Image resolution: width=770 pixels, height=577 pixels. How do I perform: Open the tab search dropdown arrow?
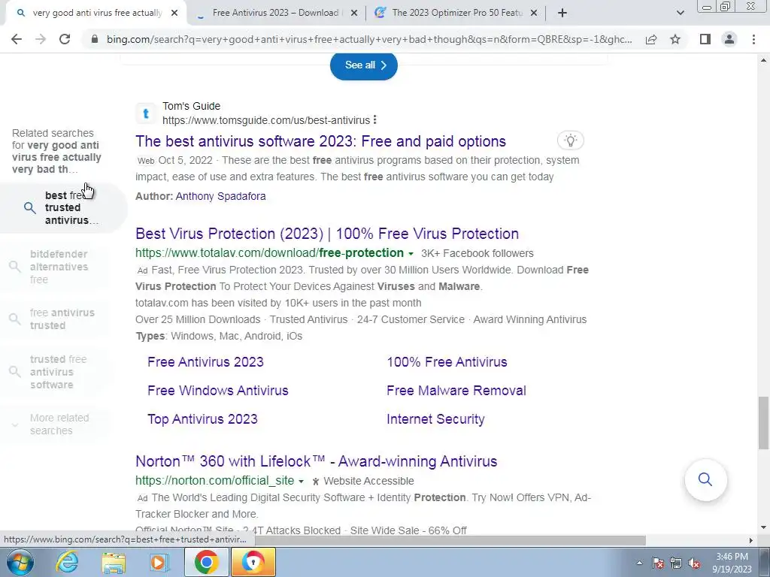click(x=680, y=13)
